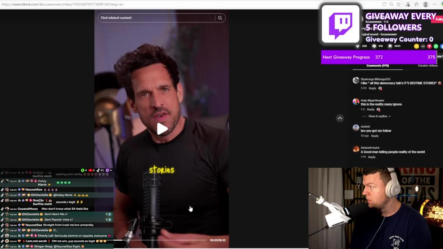Screen dimensions: 443x249
Task: Reply to the 'reality many ignore' comment
Action: coord(371,110)
